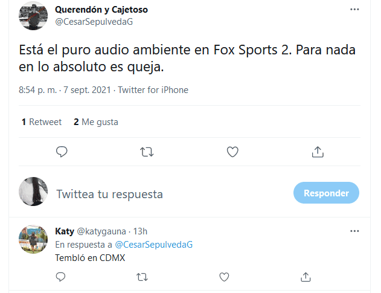381x293 pixels.
Task: View the 1 Retweet list
Action: (41, 122)
